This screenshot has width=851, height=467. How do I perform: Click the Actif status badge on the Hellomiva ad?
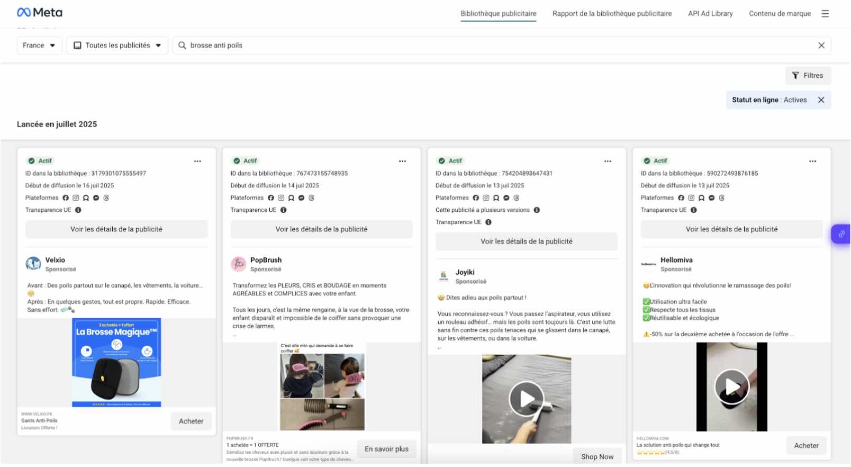click(x=655, y=161)
